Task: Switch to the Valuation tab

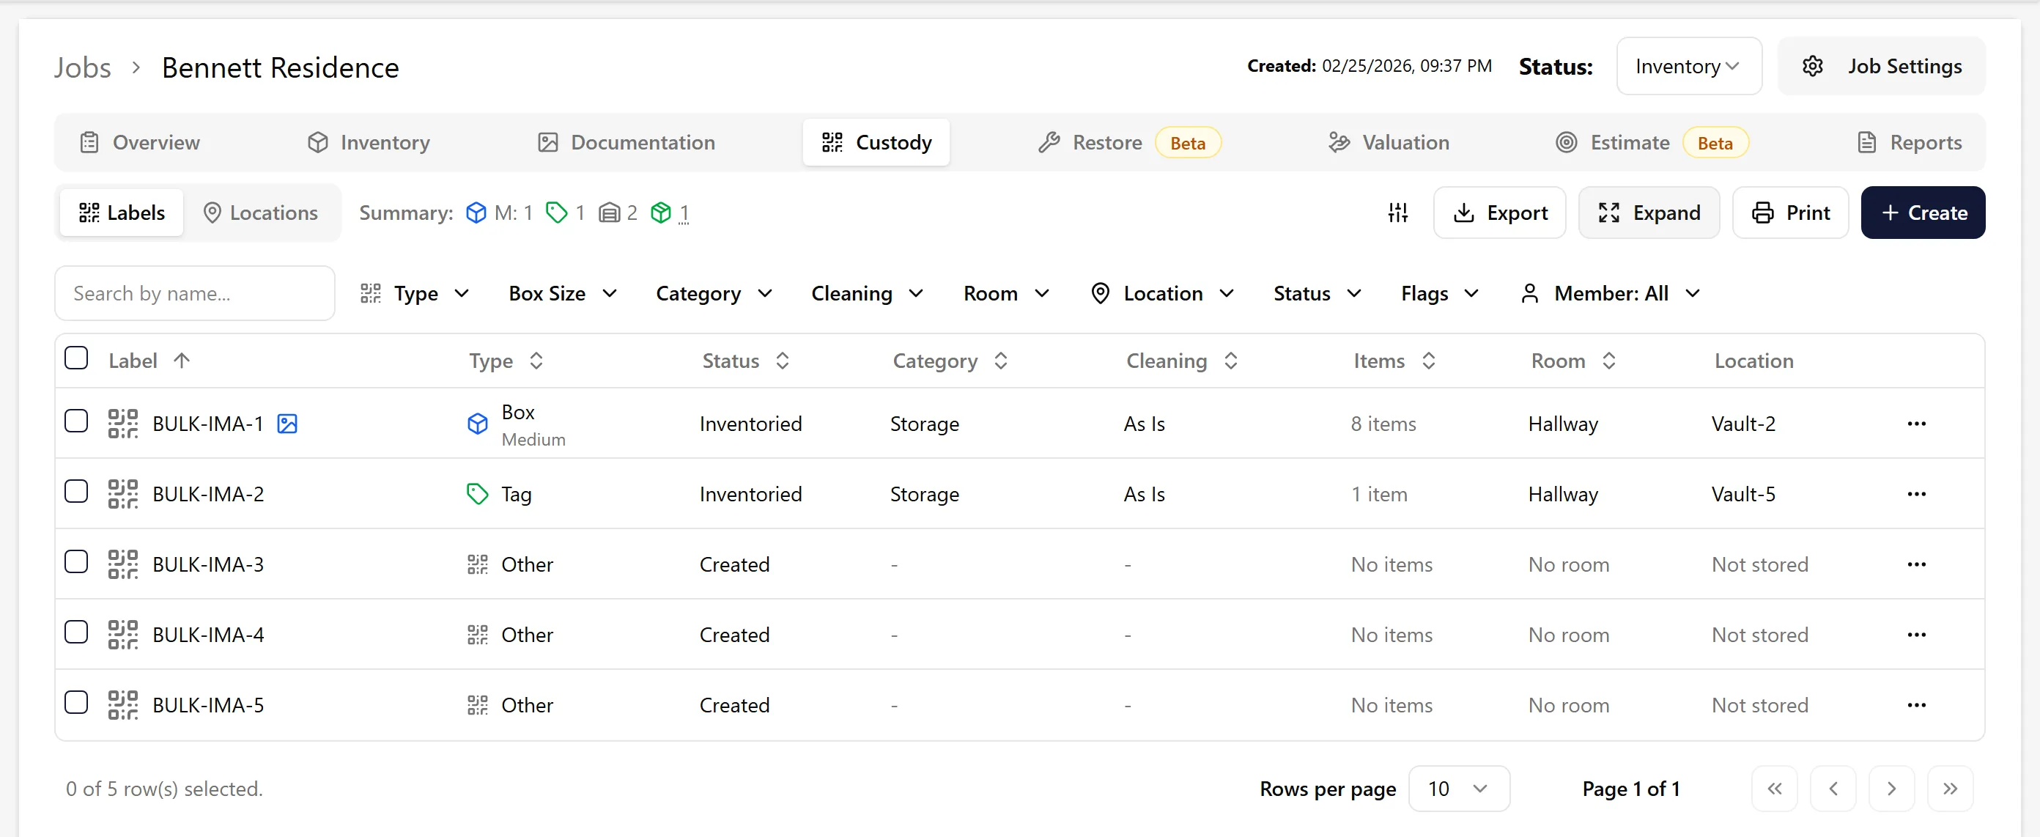Action: click(1389, 142)
